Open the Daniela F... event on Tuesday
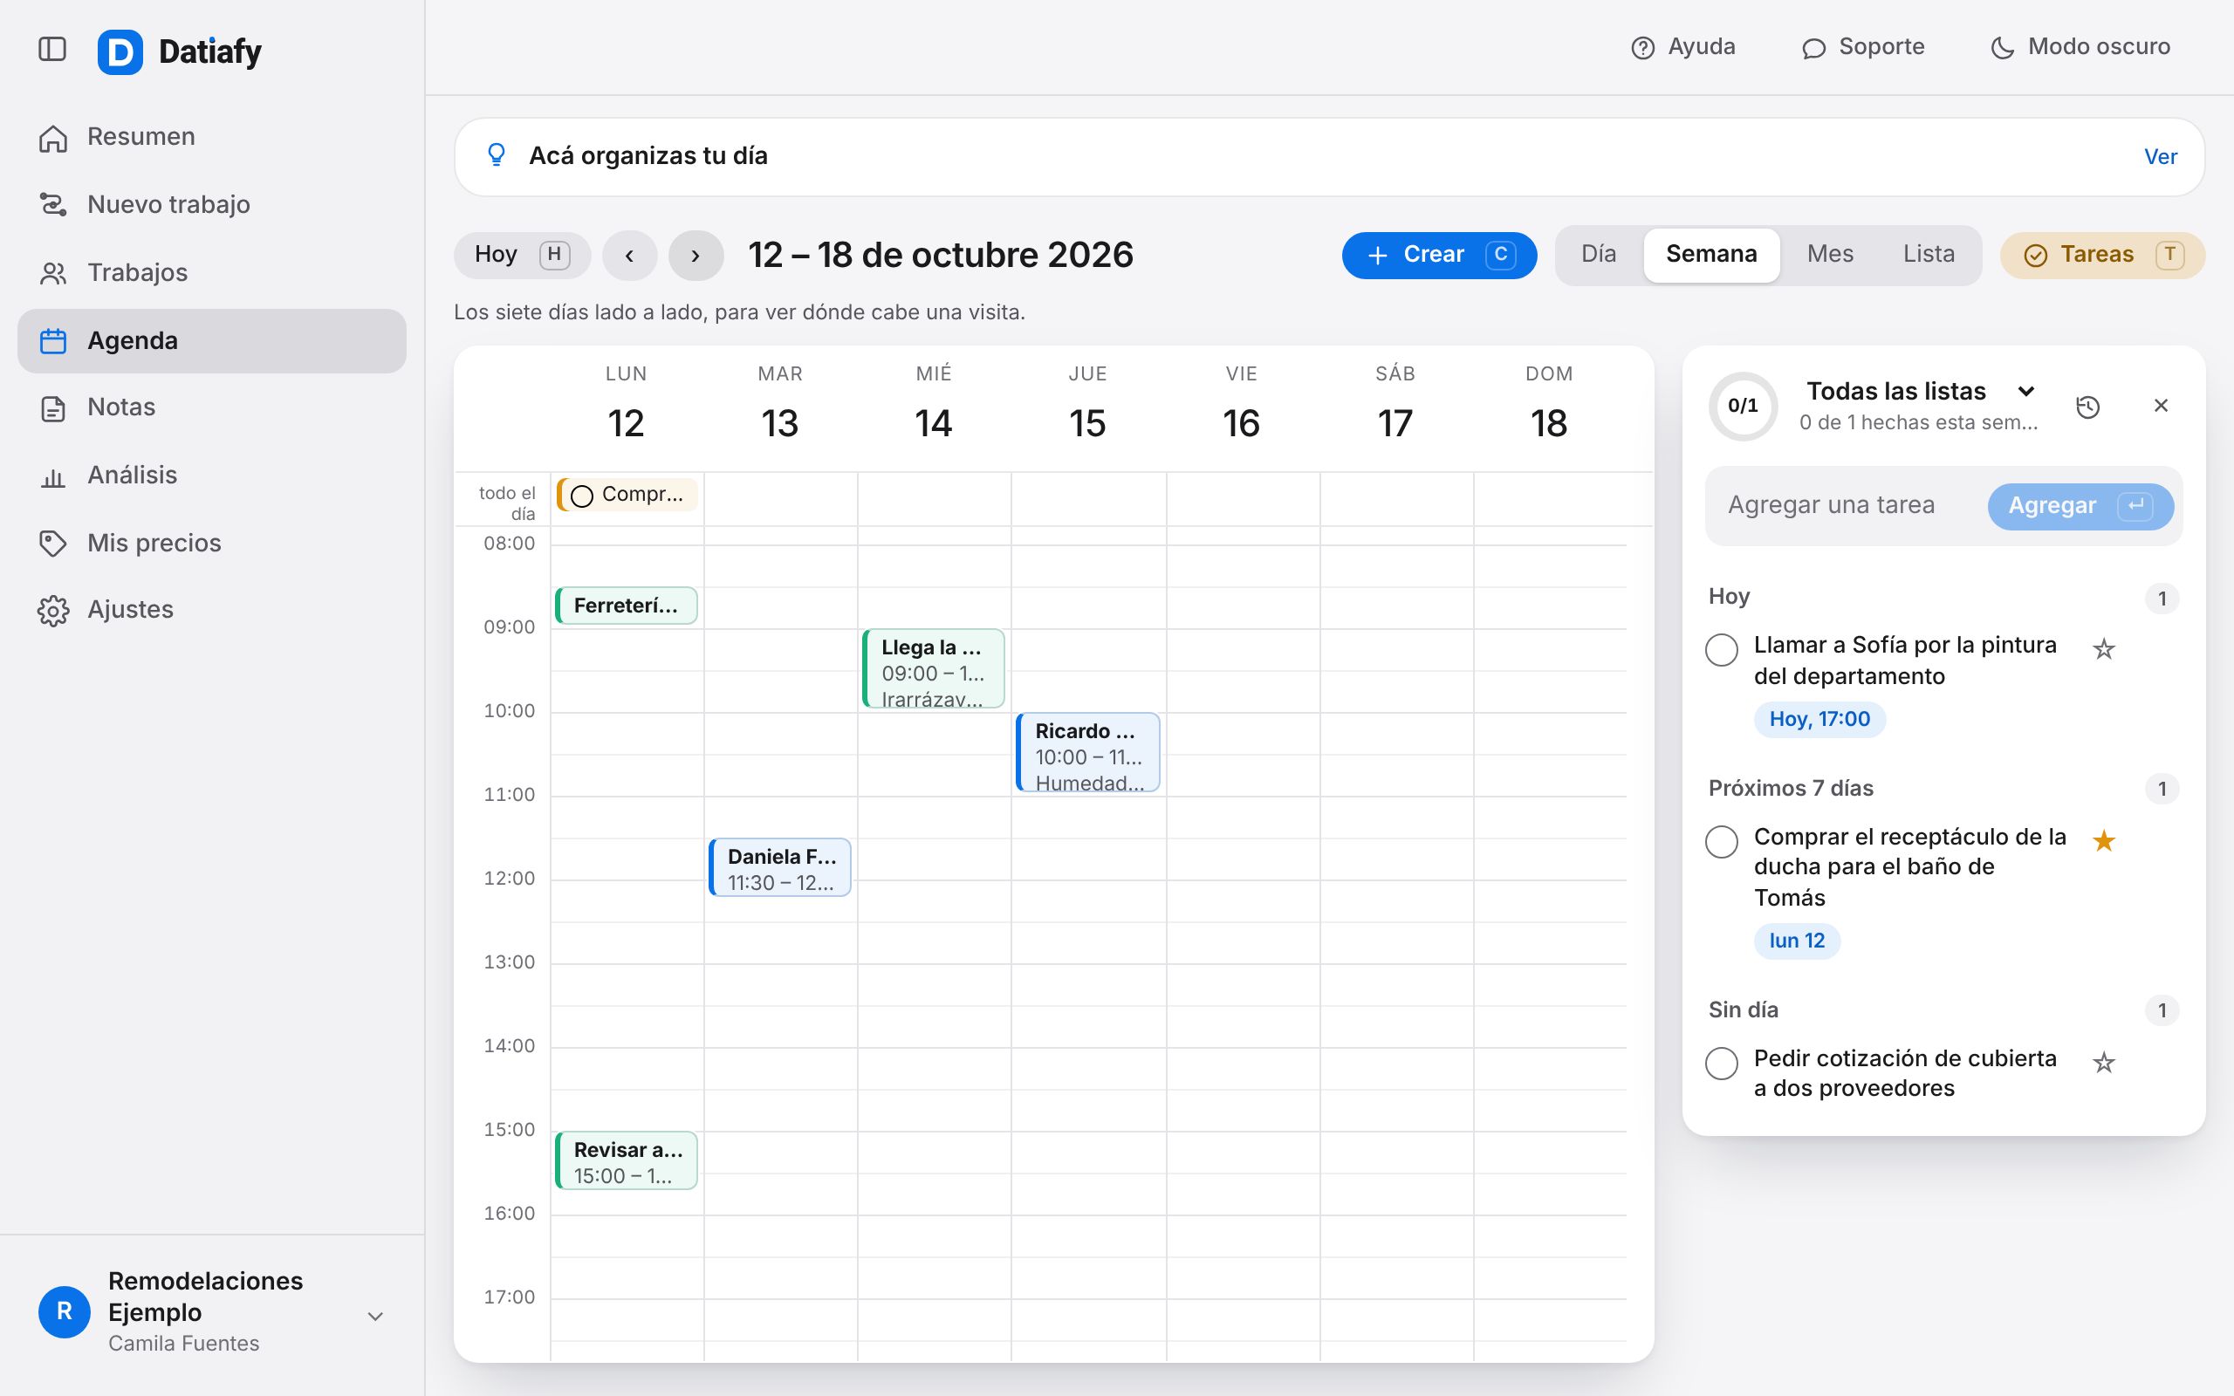 pyautogui.click(x=780, y=868)
